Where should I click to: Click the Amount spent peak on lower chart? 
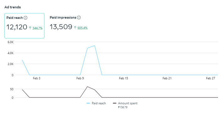[88, 87]
